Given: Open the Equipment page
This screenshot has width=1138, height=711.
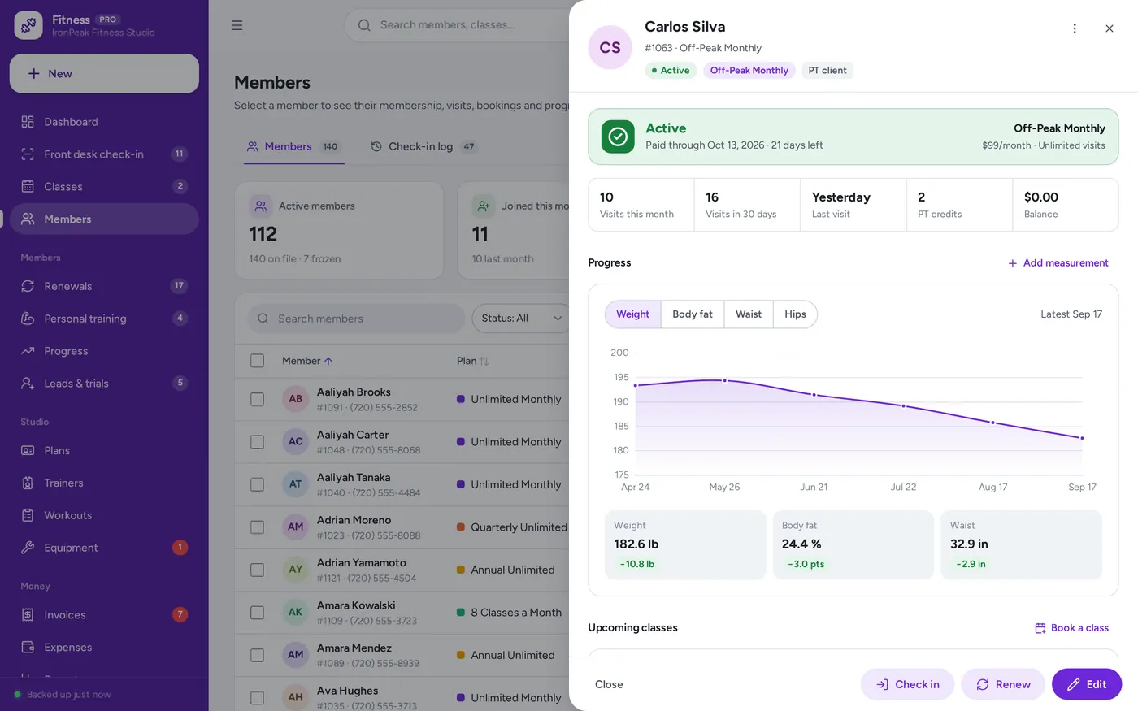Looking at the screenshot, I should tap(104, 548).
